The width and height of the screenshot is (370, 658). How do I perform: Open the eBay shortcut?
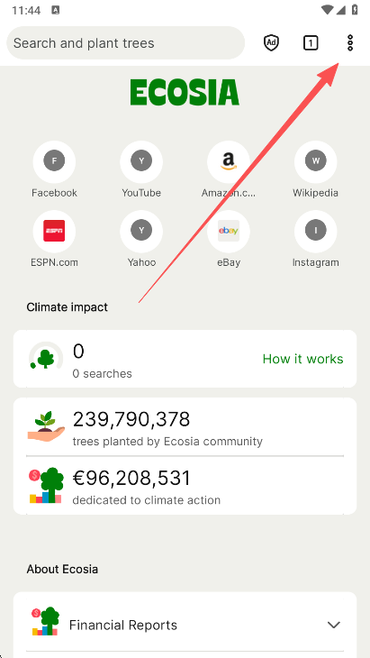(229, 239)
